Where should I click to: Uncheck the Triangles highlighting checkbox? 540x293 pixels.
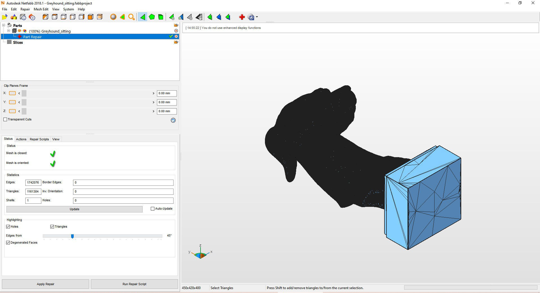(x=52, y=226)
